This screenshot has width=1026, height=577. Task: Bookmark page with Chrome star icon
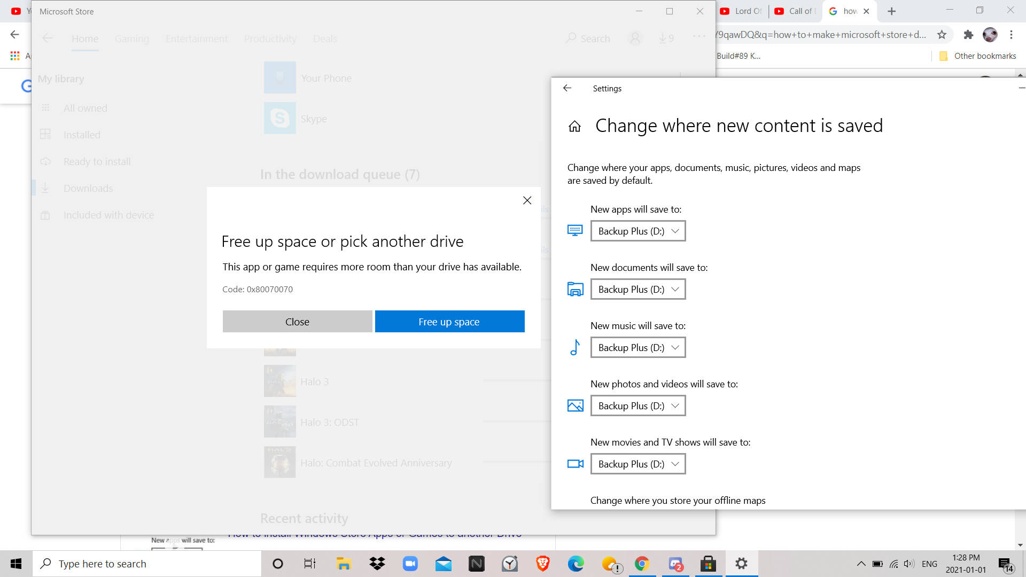pos(942,35)
